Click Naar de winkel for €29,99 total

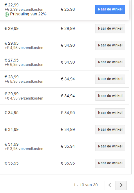click(x=110, y=29)
